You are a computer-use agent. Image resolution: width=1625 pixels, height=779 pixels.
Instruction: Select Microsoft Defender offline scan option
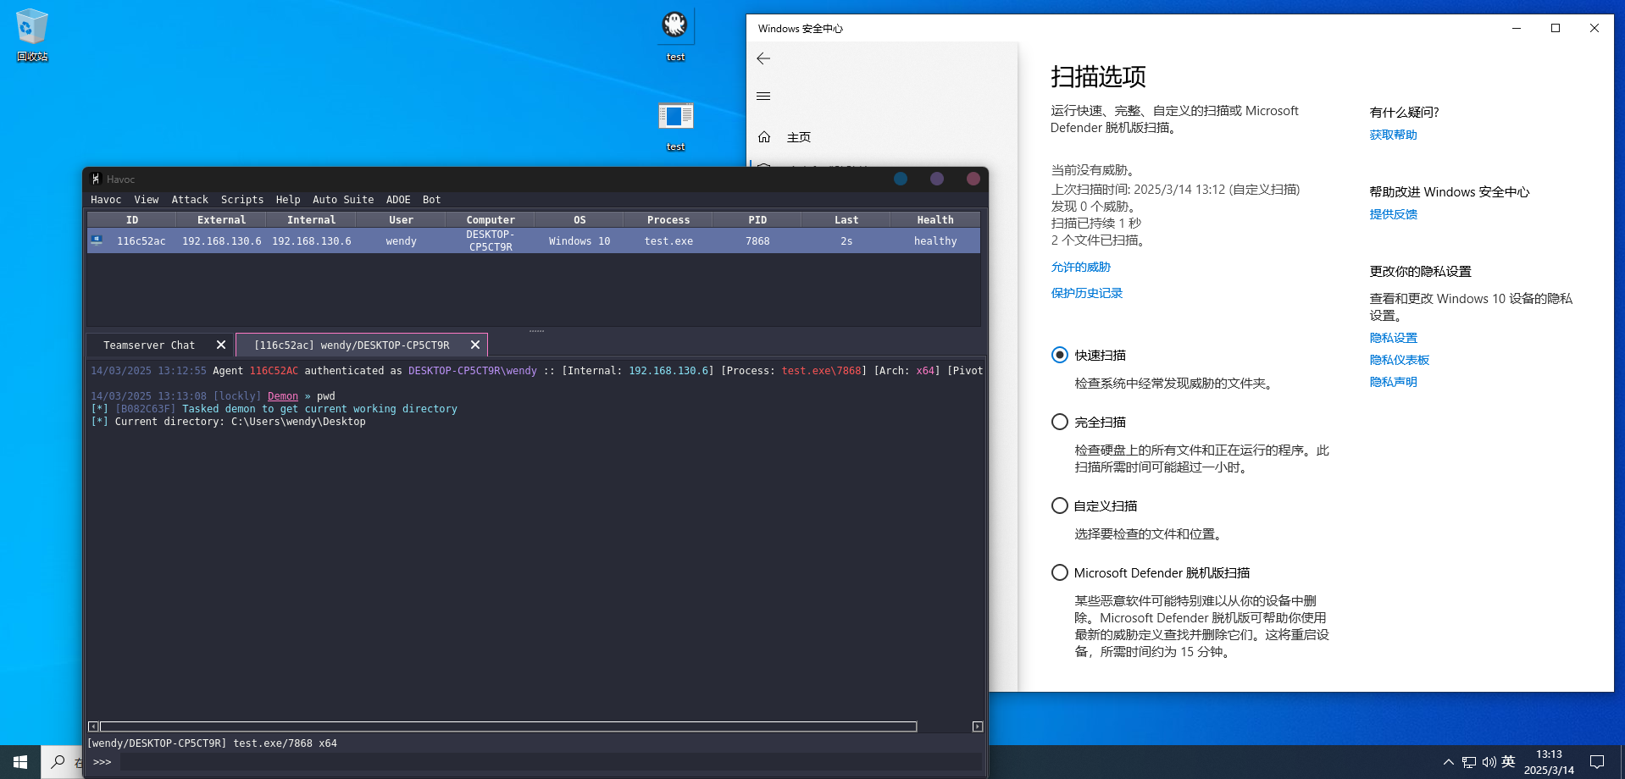1059,572
